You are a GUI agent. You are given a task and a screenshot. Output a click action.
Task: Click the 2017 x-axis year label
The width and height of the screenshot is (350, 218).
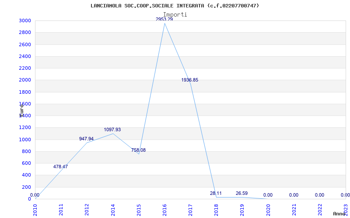pos(190,210)
